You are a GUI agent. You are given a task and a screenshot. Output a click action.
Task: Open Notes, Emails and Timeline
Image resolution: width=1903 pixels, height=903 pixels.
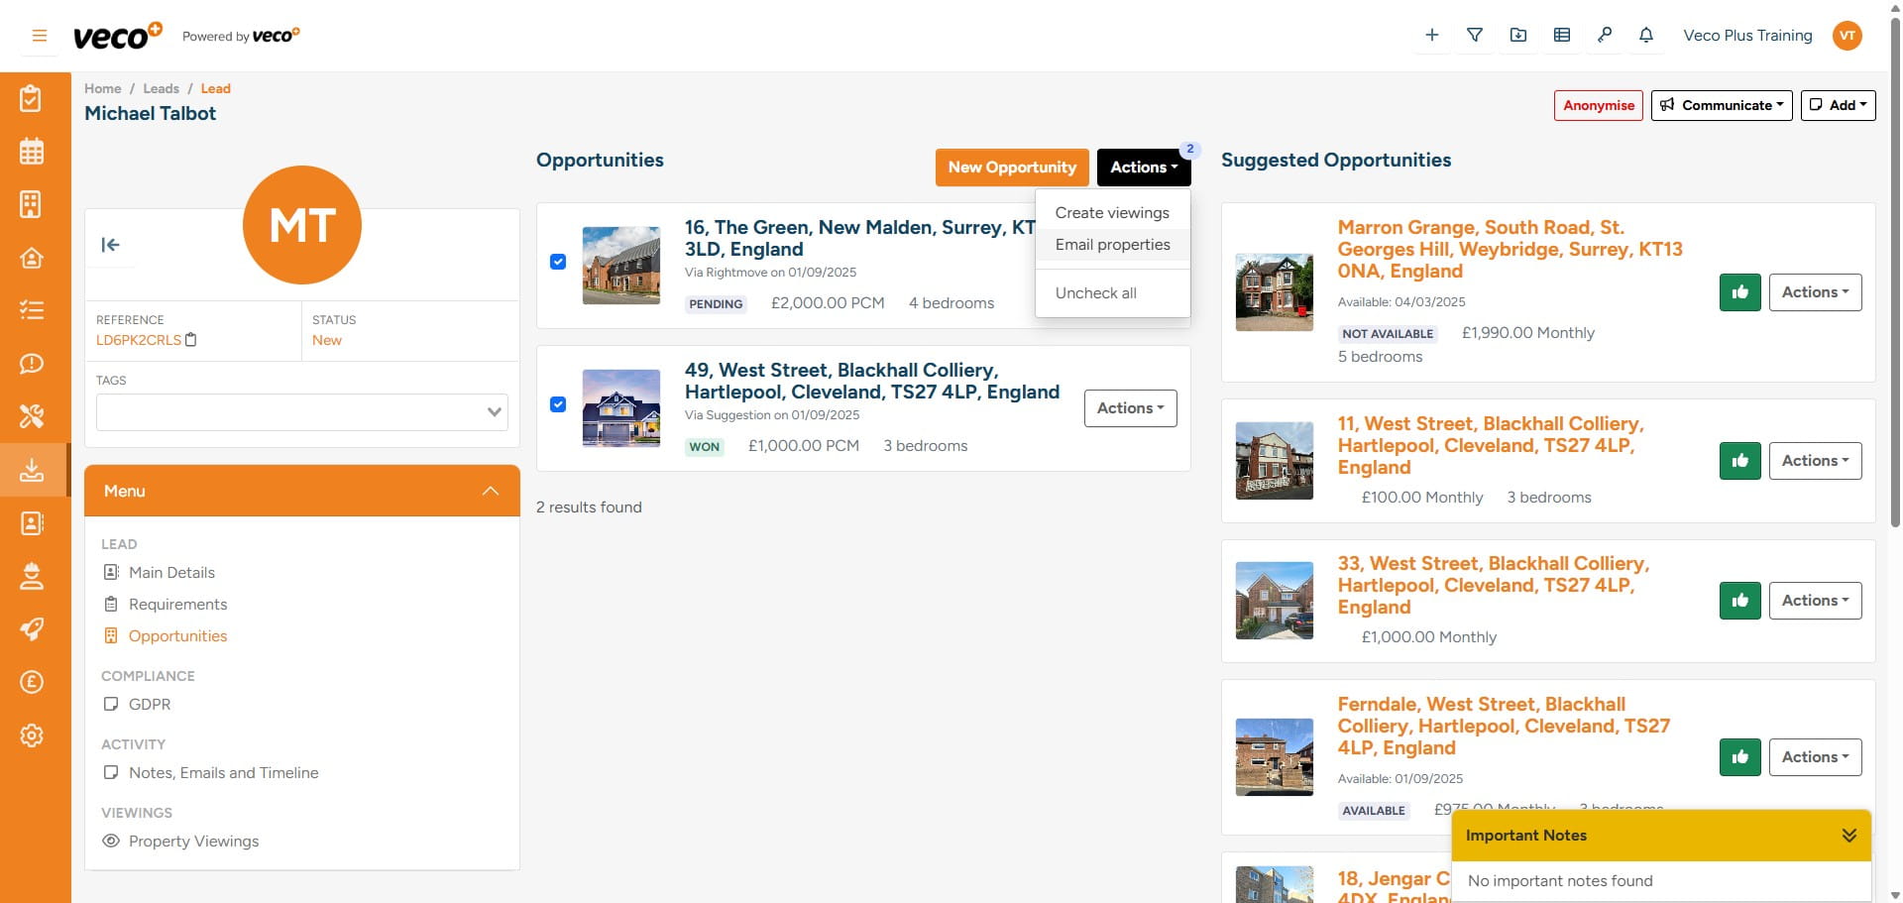pyautogui.click(x=224, y=772)
